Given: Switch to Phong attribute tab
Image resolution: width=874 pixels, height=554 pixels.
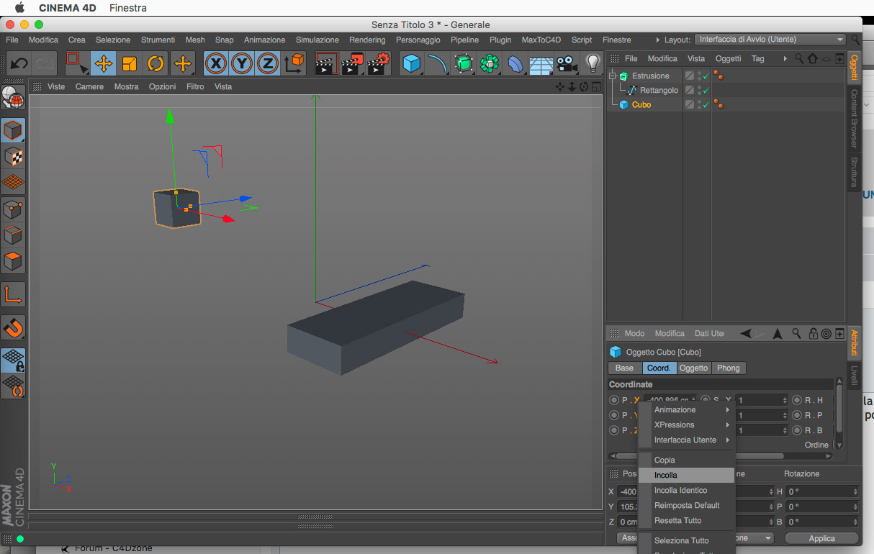Looking at the screenshot, I should click(728, 368).
